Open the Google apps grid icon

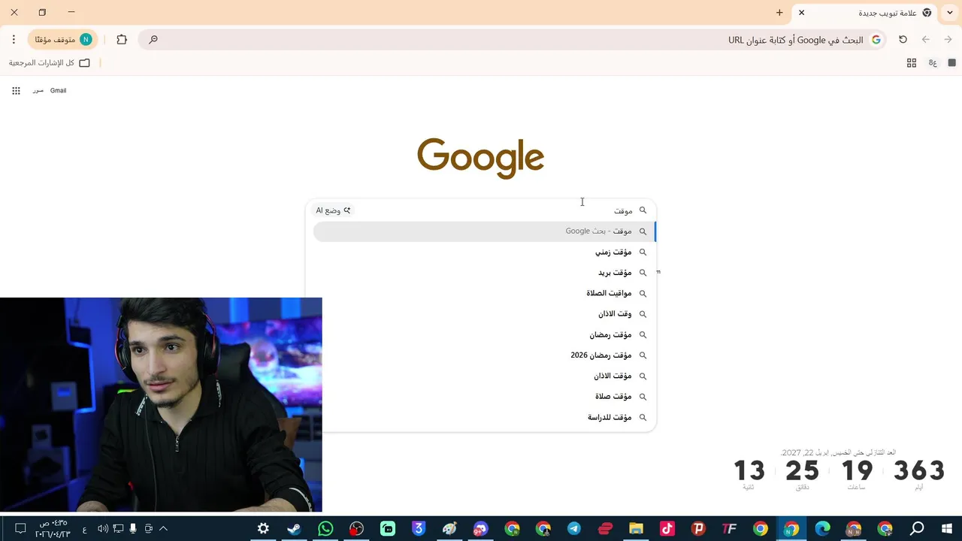pos(16,91)
